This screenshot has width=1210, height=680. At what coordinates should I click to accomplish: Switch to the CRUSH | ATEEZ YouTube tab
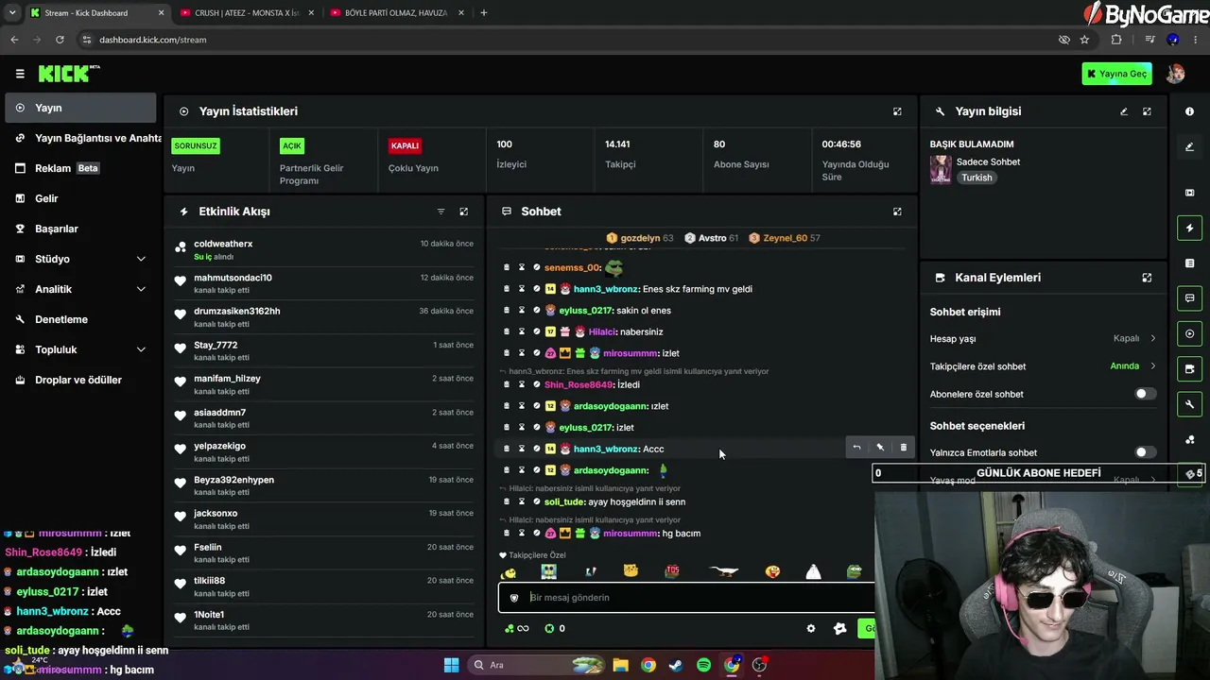tap(246, 13)
